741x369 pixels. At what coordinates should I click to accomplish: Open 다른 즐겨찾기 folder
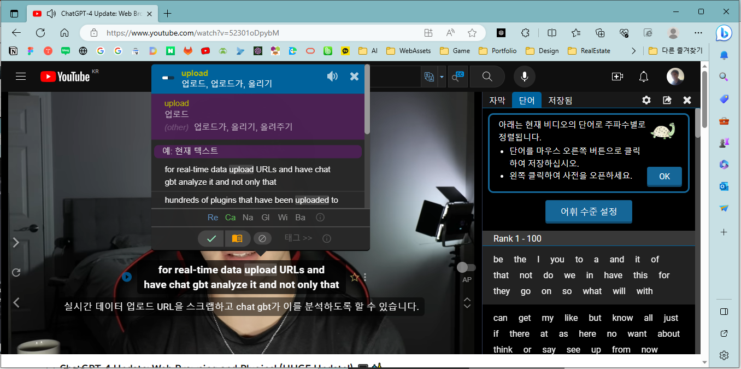675,51
